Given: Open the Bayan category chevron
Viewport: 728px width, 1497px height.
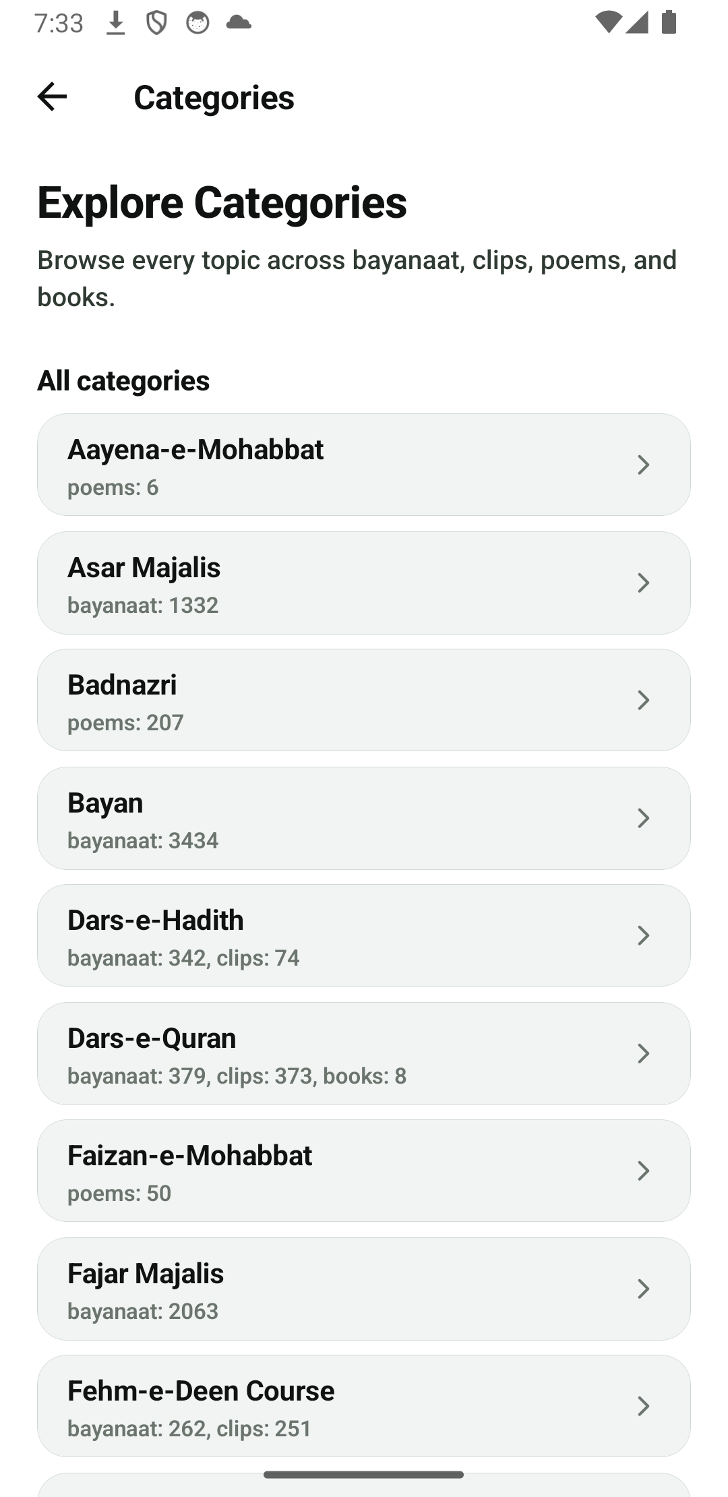Looking at the screenshot, I should click(644, 818).
